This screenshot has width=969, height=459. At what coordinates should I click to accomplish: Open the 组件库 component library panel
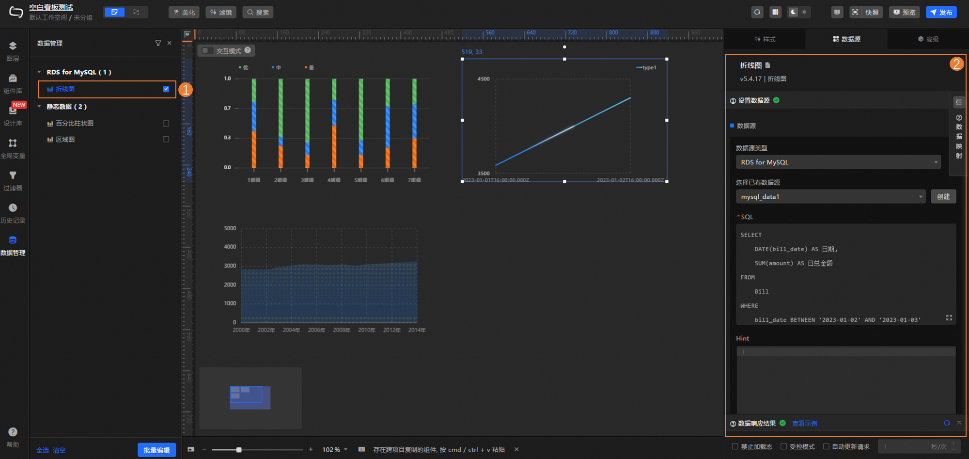[13, 81]
